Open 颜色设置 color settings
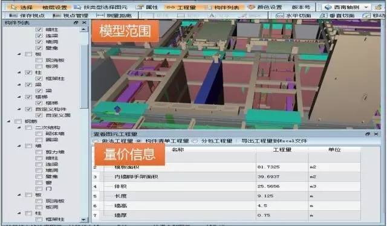Image resolution: width=387 pixels, height=226 pixels. click(x=265, y=7)
